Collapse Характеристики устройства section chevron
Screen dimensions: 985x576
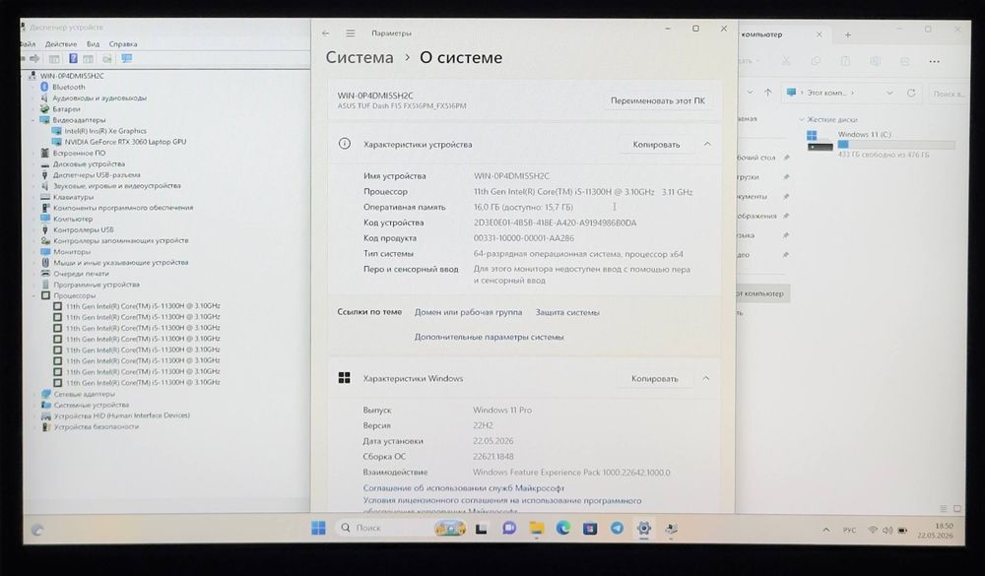point(707,144)
